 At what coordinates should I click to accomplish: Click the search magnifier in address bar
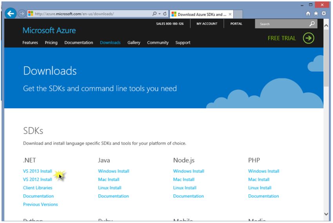pos(154,14)
